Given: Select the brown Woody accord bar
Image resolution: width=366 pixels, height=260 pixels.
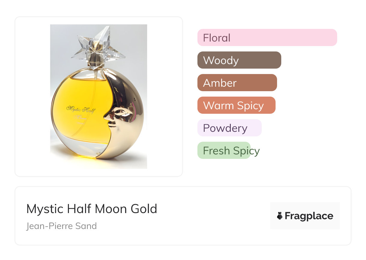Looking at the screenshot, I should tap(239, 60).
